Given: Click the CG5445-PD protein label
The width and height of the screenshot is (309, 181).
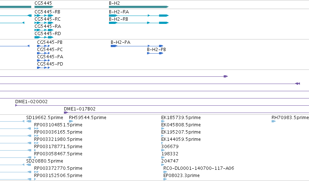Looking at the screenshot, I should tap(50, 64).
